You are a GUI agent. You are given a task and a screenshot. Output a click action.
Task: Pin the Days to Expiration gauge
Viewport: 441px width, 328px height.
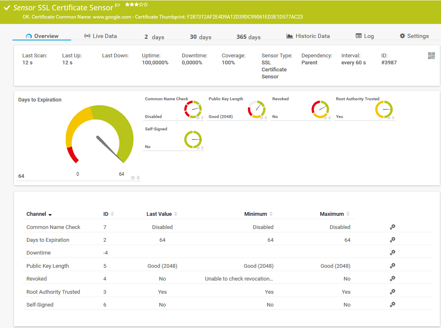[x=138, y=178]
